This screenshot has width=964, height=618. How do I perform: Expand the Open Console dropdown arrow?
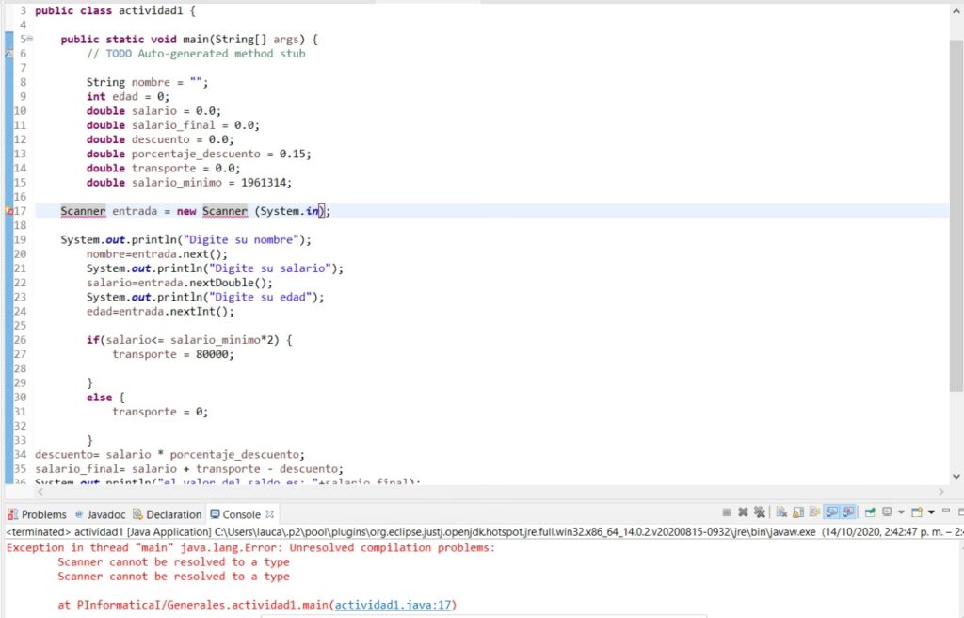[931, 512]
